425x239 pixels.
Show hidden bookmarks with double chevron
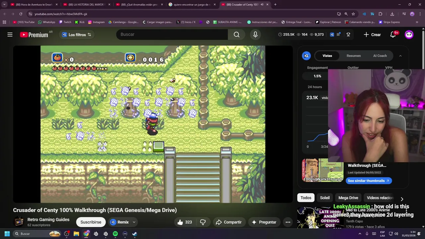tap(417, 22)
